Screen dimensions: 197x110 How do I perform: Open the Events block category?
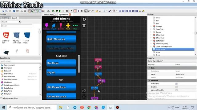click(x=61, y=27)
